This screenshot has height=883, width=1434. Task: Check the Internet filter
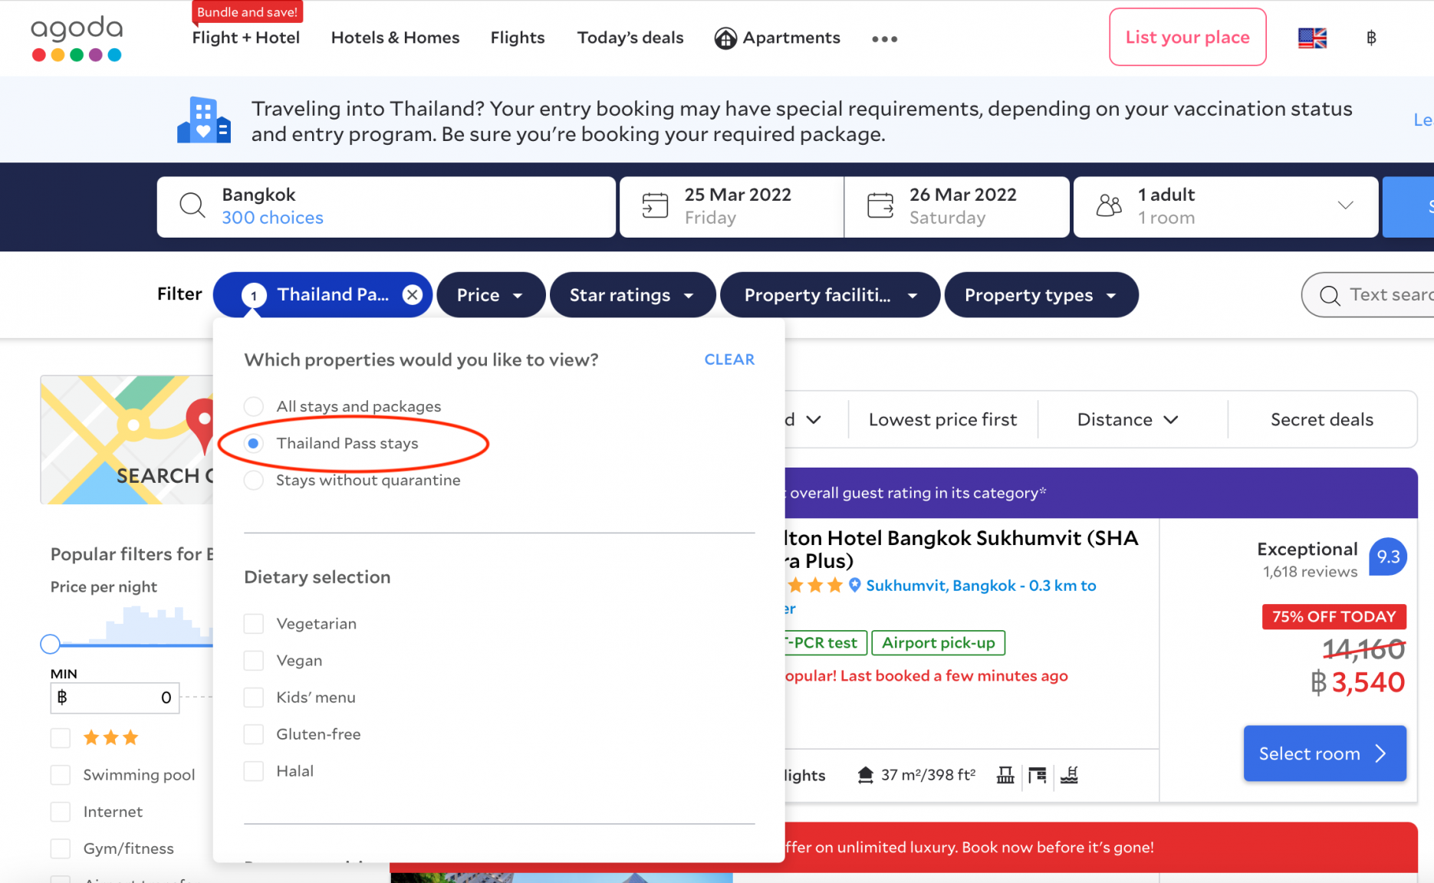(x=61, y=812)
